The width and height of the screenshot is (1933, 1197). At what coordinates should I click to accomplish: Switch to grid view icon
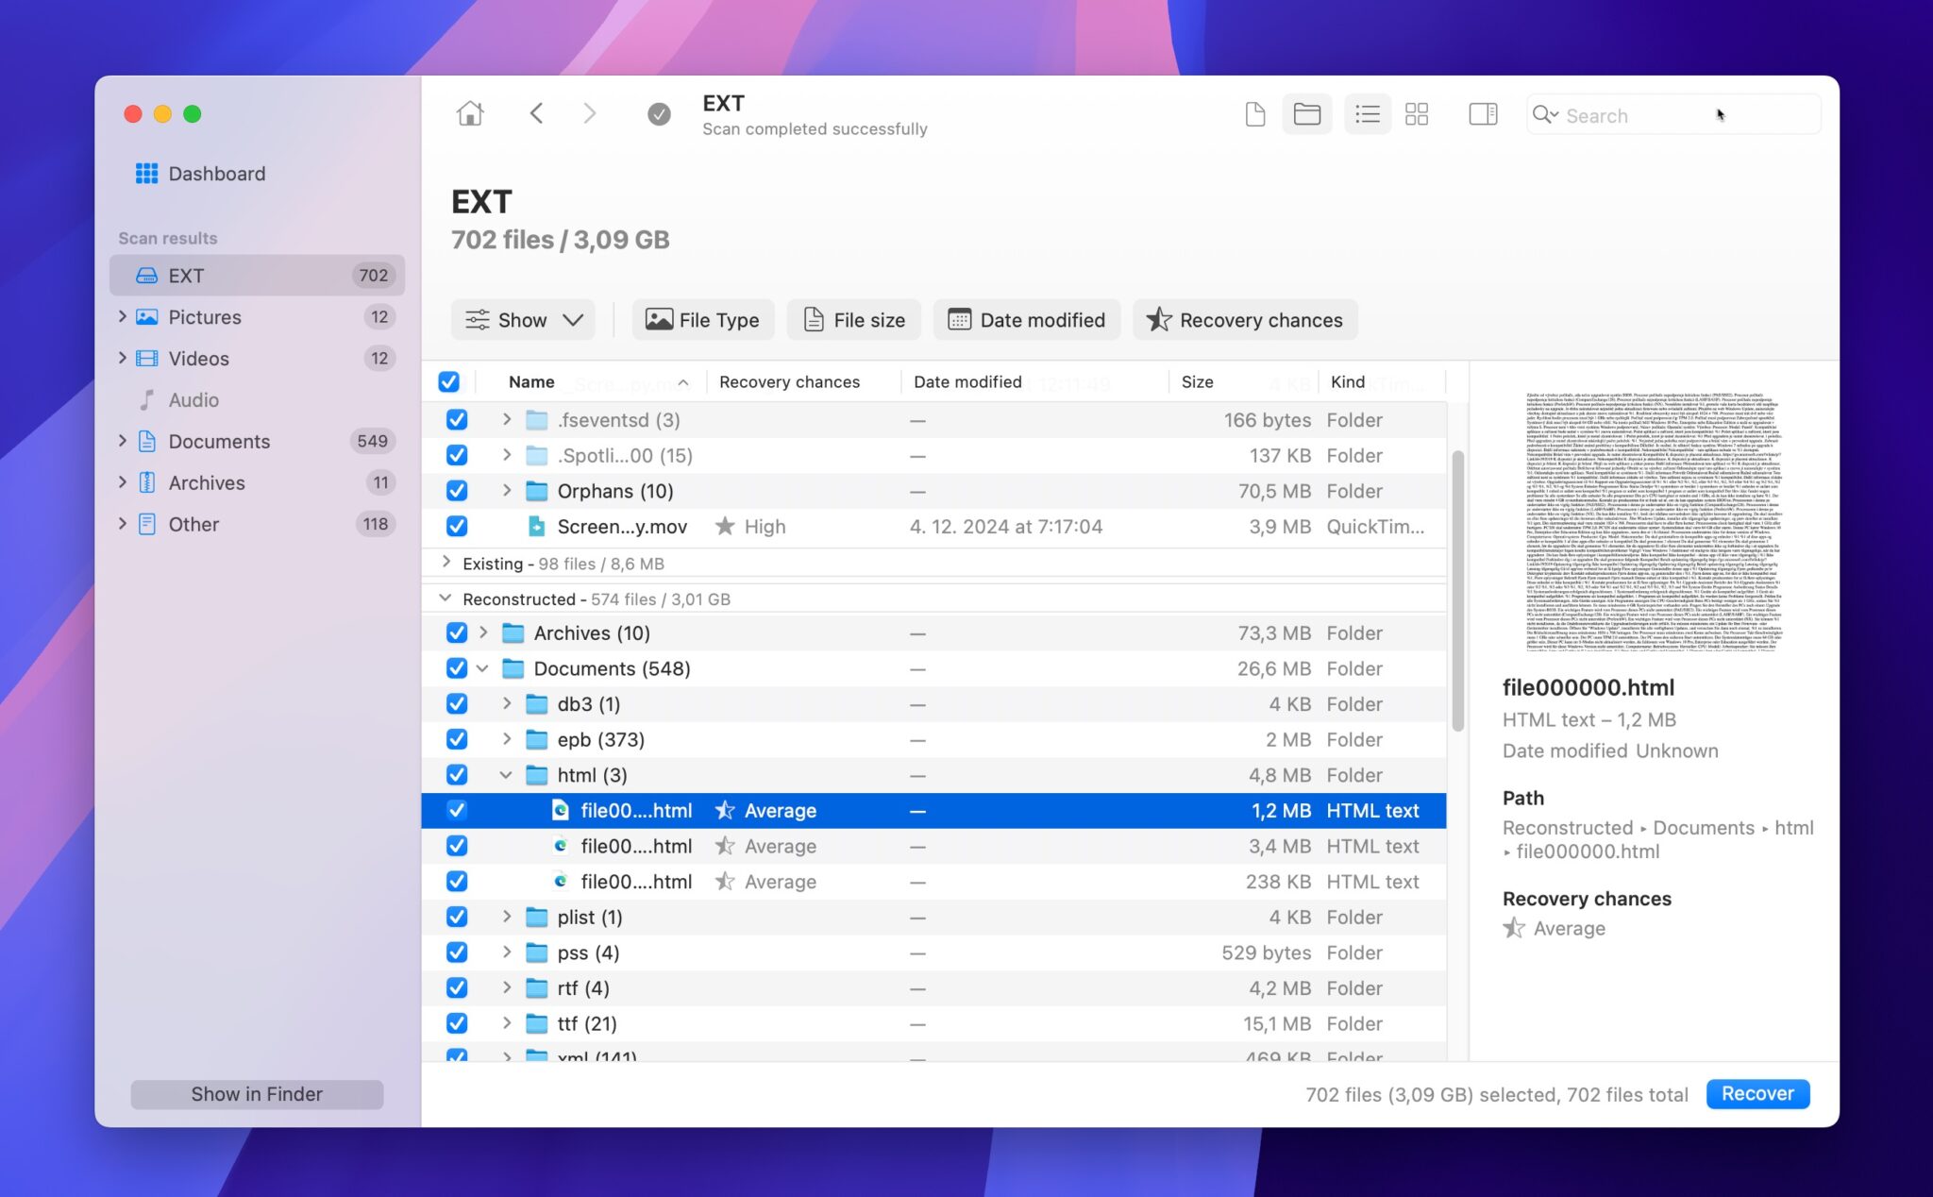[1417, 113]
